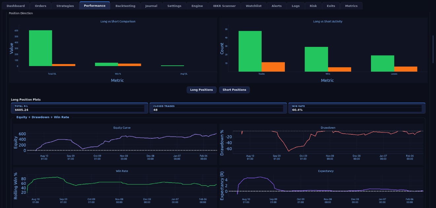Image resolution: width=436 pixels, height=208 pixels.
Task: Click the Total P/L summary field
Action: 79,108
